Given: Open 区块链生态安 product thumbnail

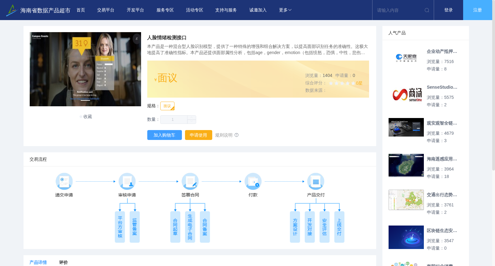Looking at the screenshot, I should click(406, 237).
